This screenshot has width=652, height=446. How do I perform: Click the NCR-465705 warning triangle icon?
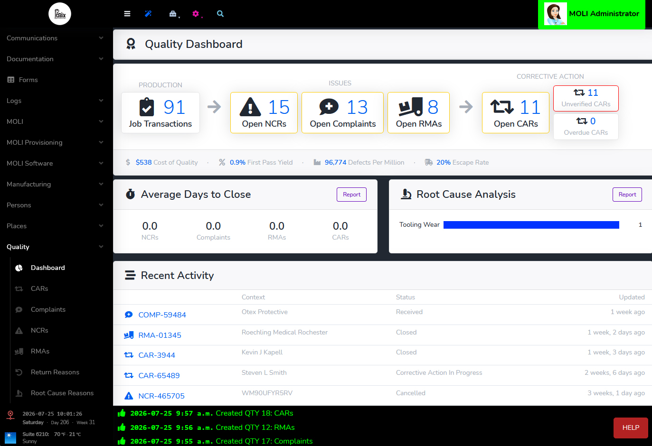(x=129, y=396)
